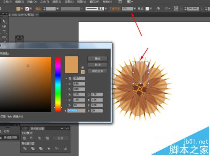210x156 pixels.
Task: Click the Outline pathfinder icon
Action: pos(57,148)
